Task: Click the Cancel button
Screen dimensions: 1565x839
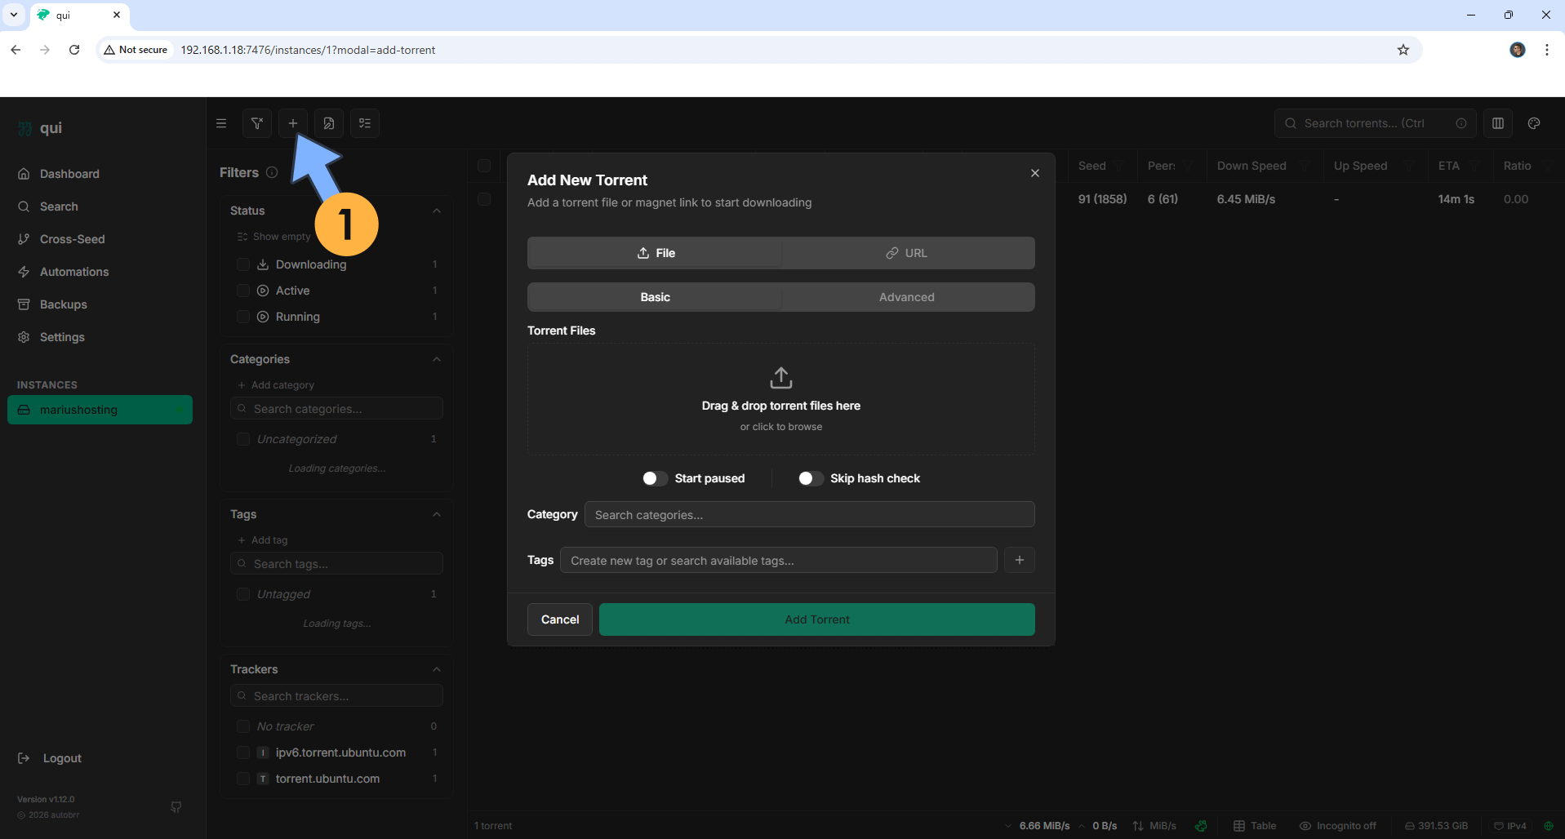Action: tap(559, 619)
